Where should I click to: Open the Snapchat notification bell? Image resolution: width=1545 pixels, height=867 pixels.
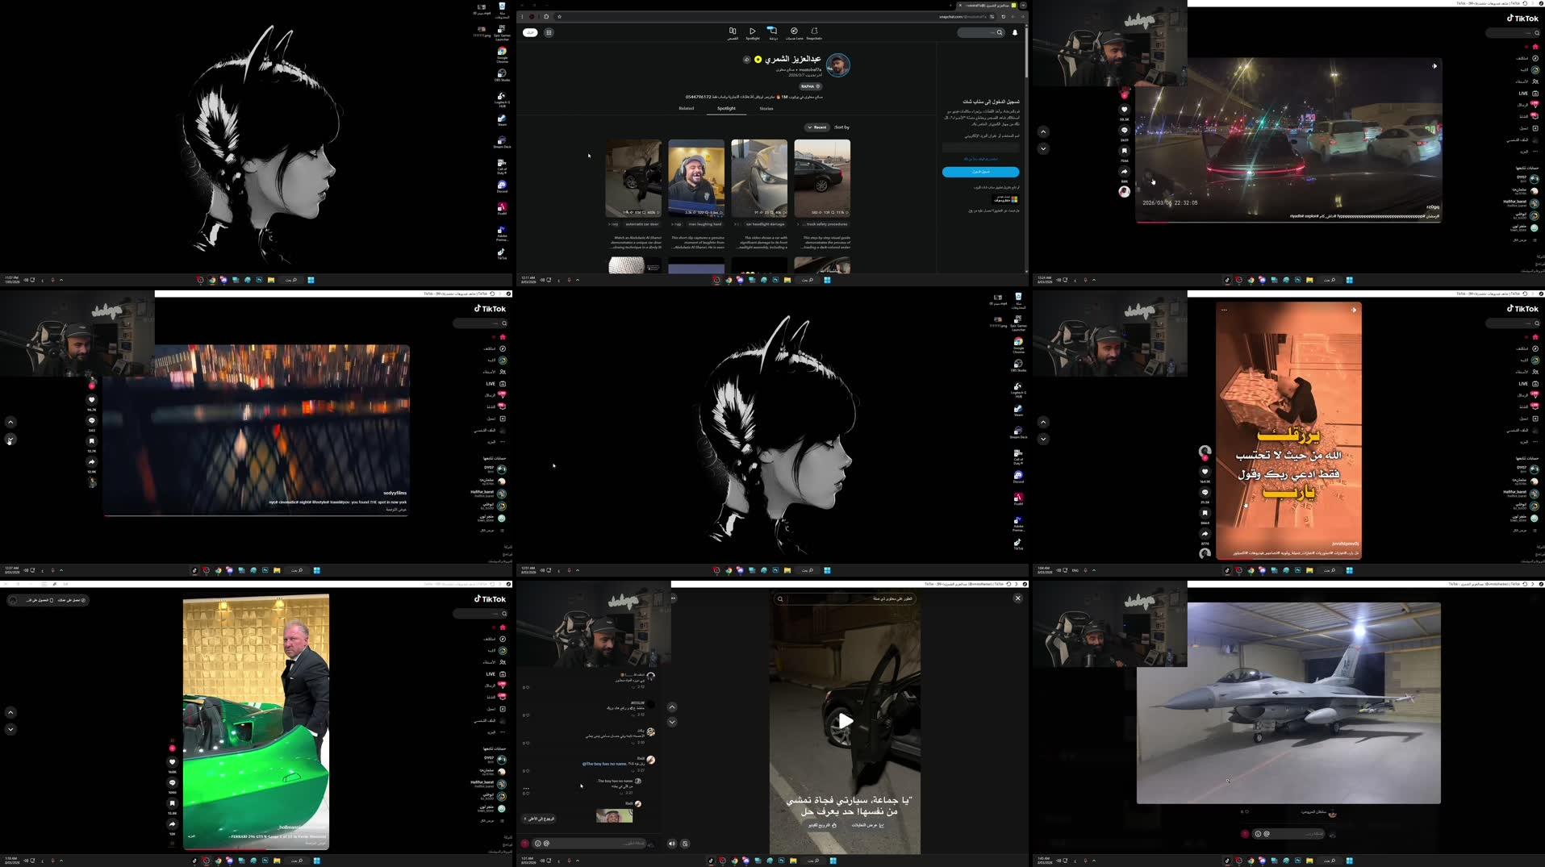(x=1015, y=32)
